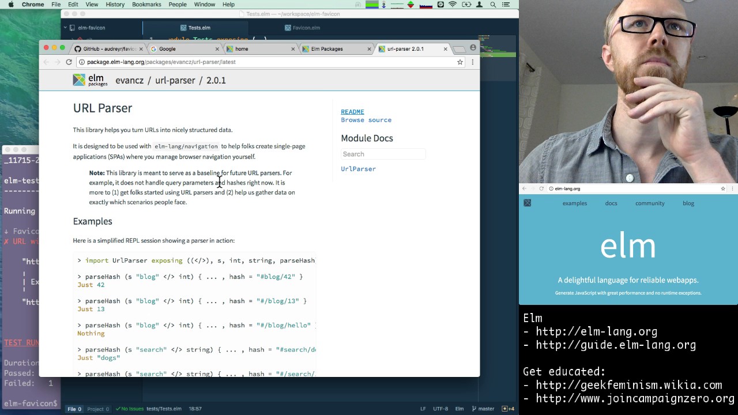
Task: View site info icon beside the URL
Action: click(x=82, y=62)
